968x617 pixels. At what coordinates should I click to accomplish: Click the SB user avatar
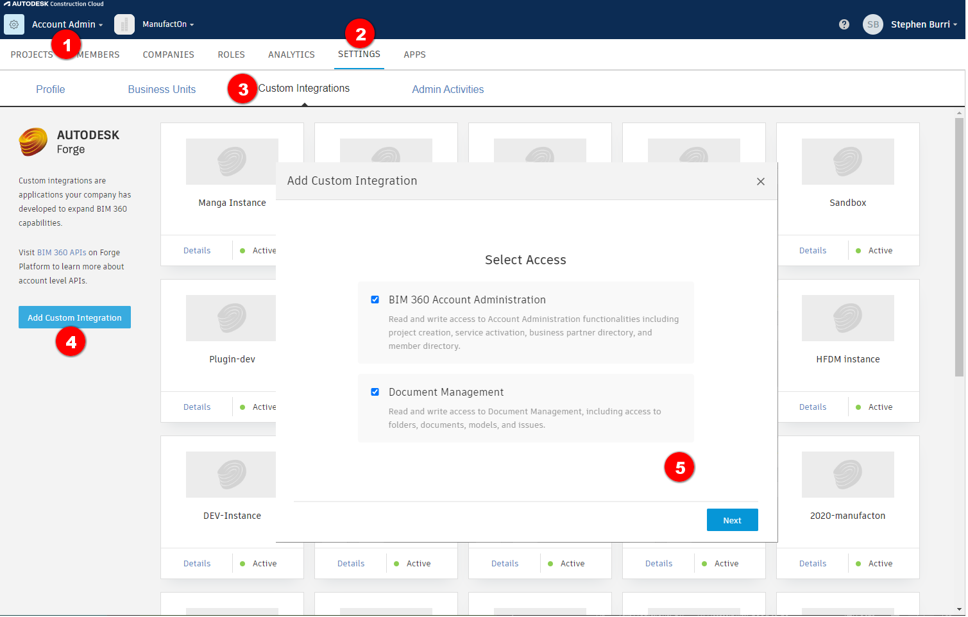pos(872,24)
